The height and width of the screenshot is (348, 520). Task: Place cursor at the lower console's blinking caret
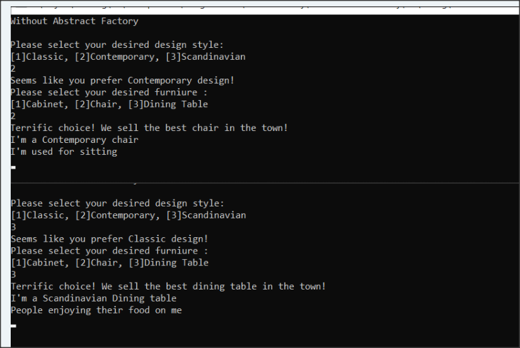[x=13, y=326]
